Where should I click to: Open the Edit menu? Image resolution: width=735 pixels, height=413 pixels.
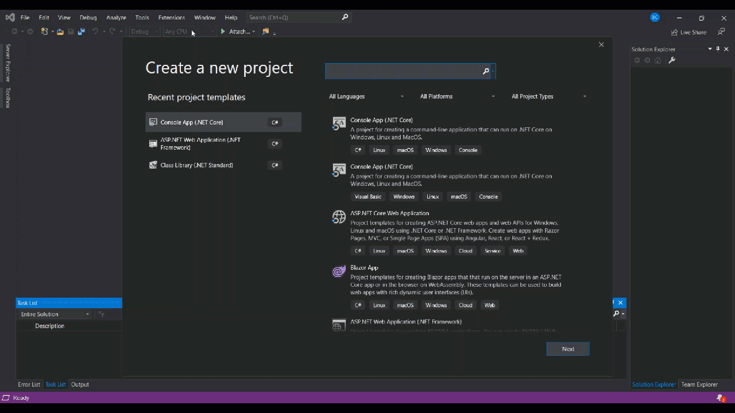pos(44,18)
